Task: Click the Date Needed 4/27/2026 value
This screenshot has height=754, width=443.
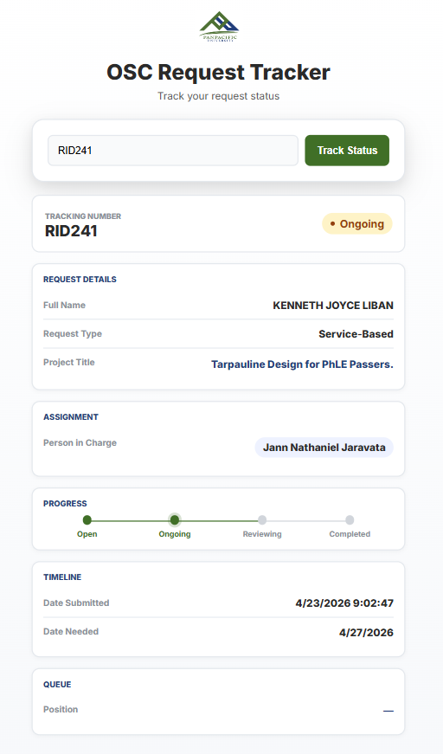Action: click(x=366, y=632)
